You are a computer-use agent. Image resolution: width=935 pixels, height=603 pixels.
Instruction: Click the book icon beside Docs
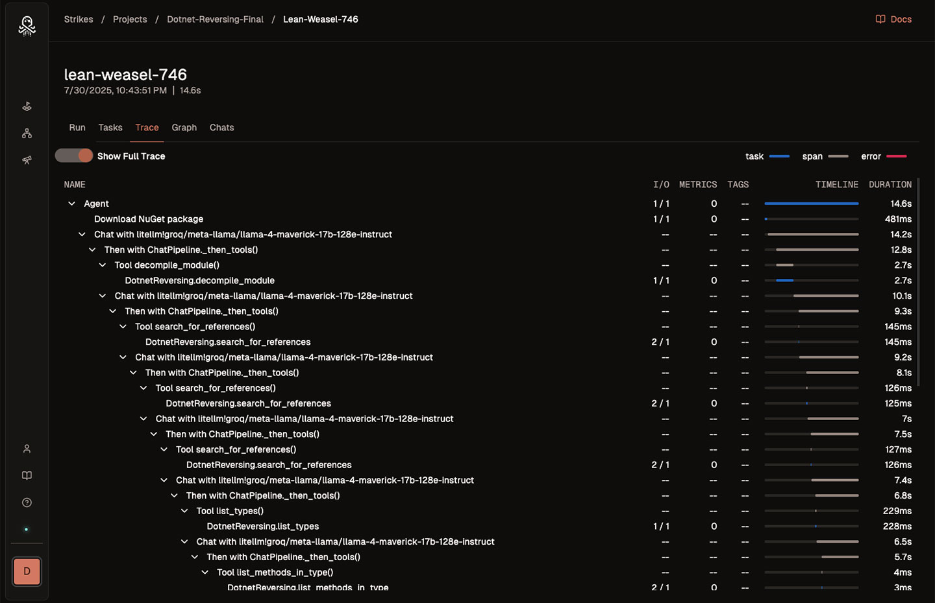[880, 19]
